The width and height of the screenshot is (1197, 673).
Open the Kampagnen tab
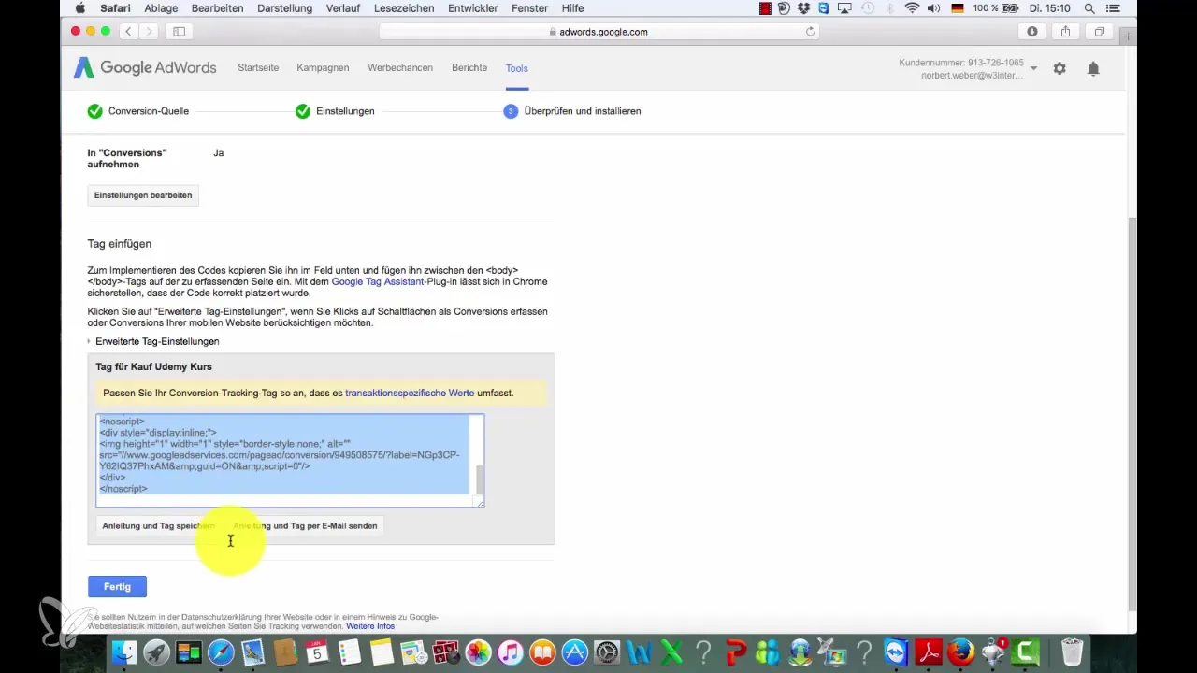[323, 68]
